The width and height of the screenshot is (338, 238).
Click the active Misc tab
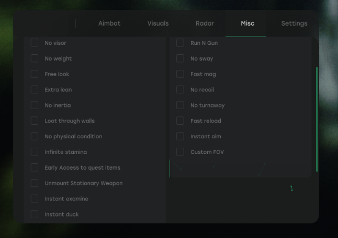point(247,23)
